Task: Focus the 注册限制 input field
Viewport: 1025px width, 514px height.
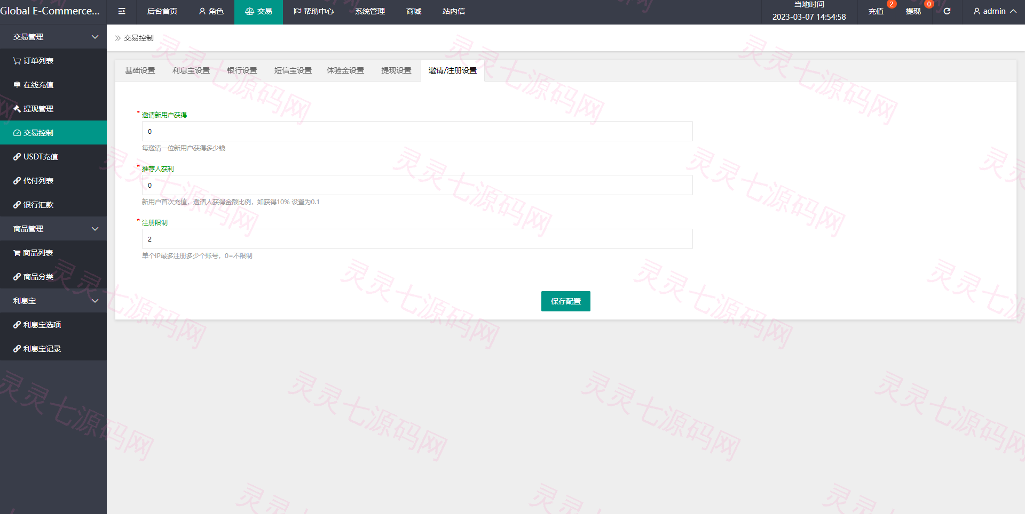Action: point(417,239)
